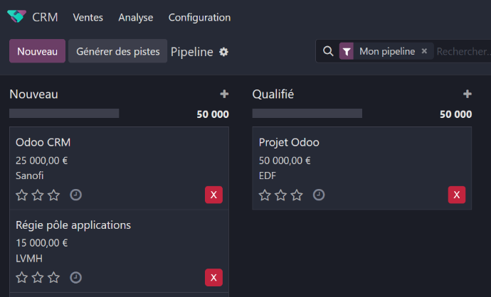Open the Analyse menu
The width and height of the screenshot is (491, 297).
[136, 18]
